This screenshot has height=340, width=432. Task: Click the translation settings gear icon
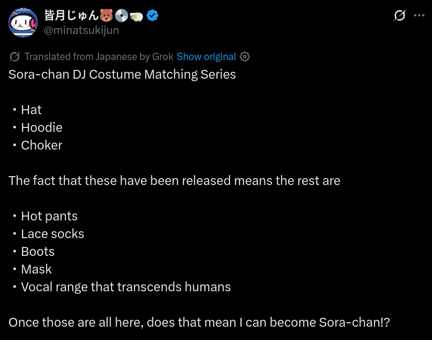[245, 57]
